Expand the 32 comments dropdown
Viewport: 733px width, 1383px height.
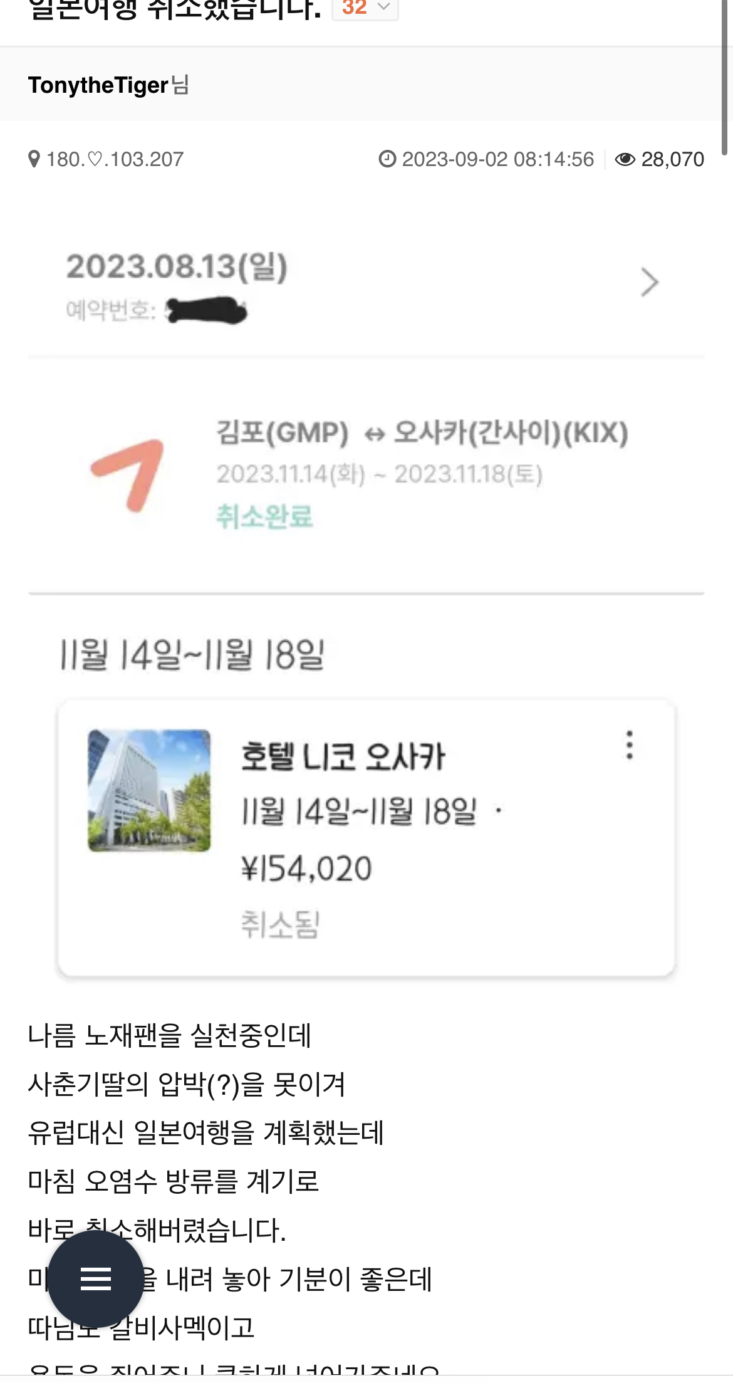pyautogui.click(x=365, y=8)
